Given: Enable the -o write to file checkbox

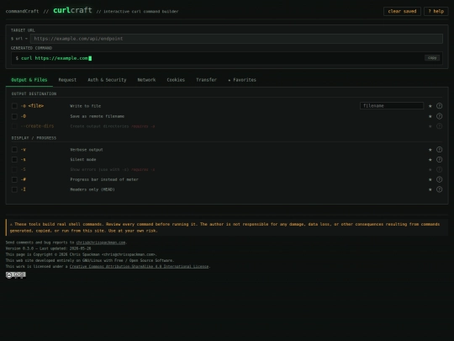Looking at the screenshot, I should pos(14,106).
